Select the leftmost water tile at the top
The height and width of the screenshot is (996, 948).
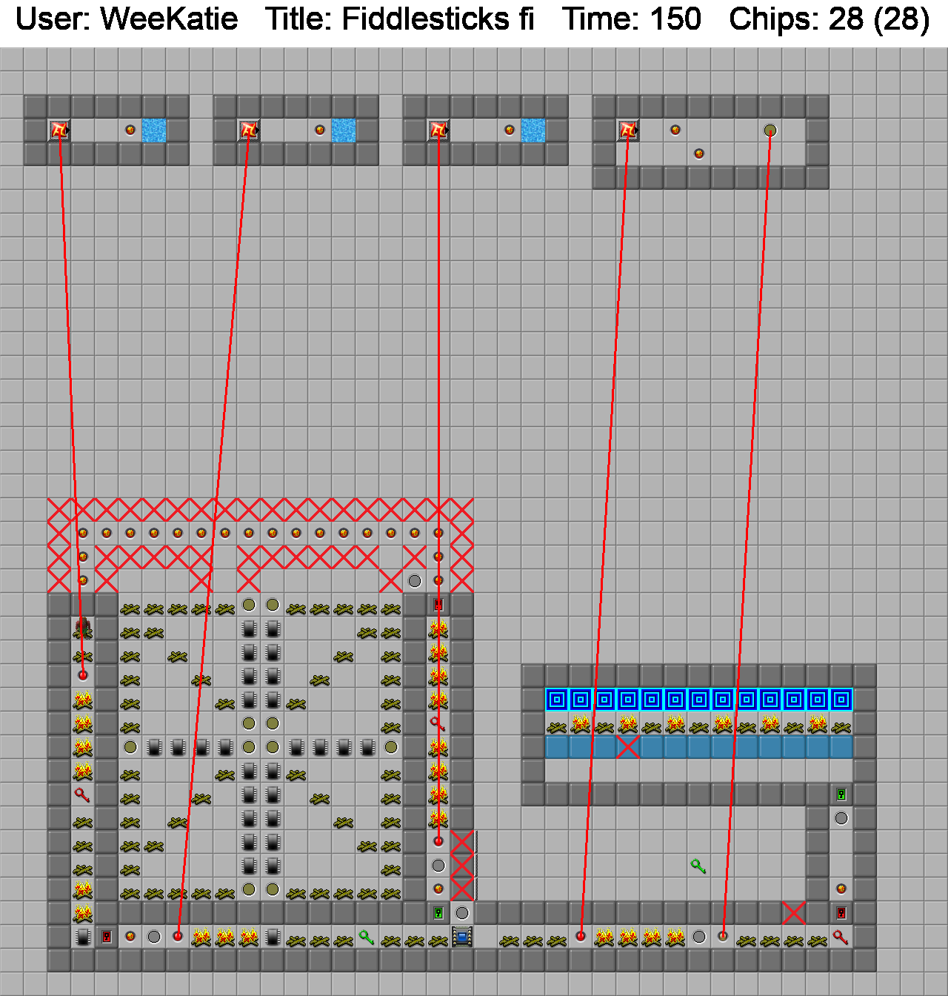pos(154,130)
